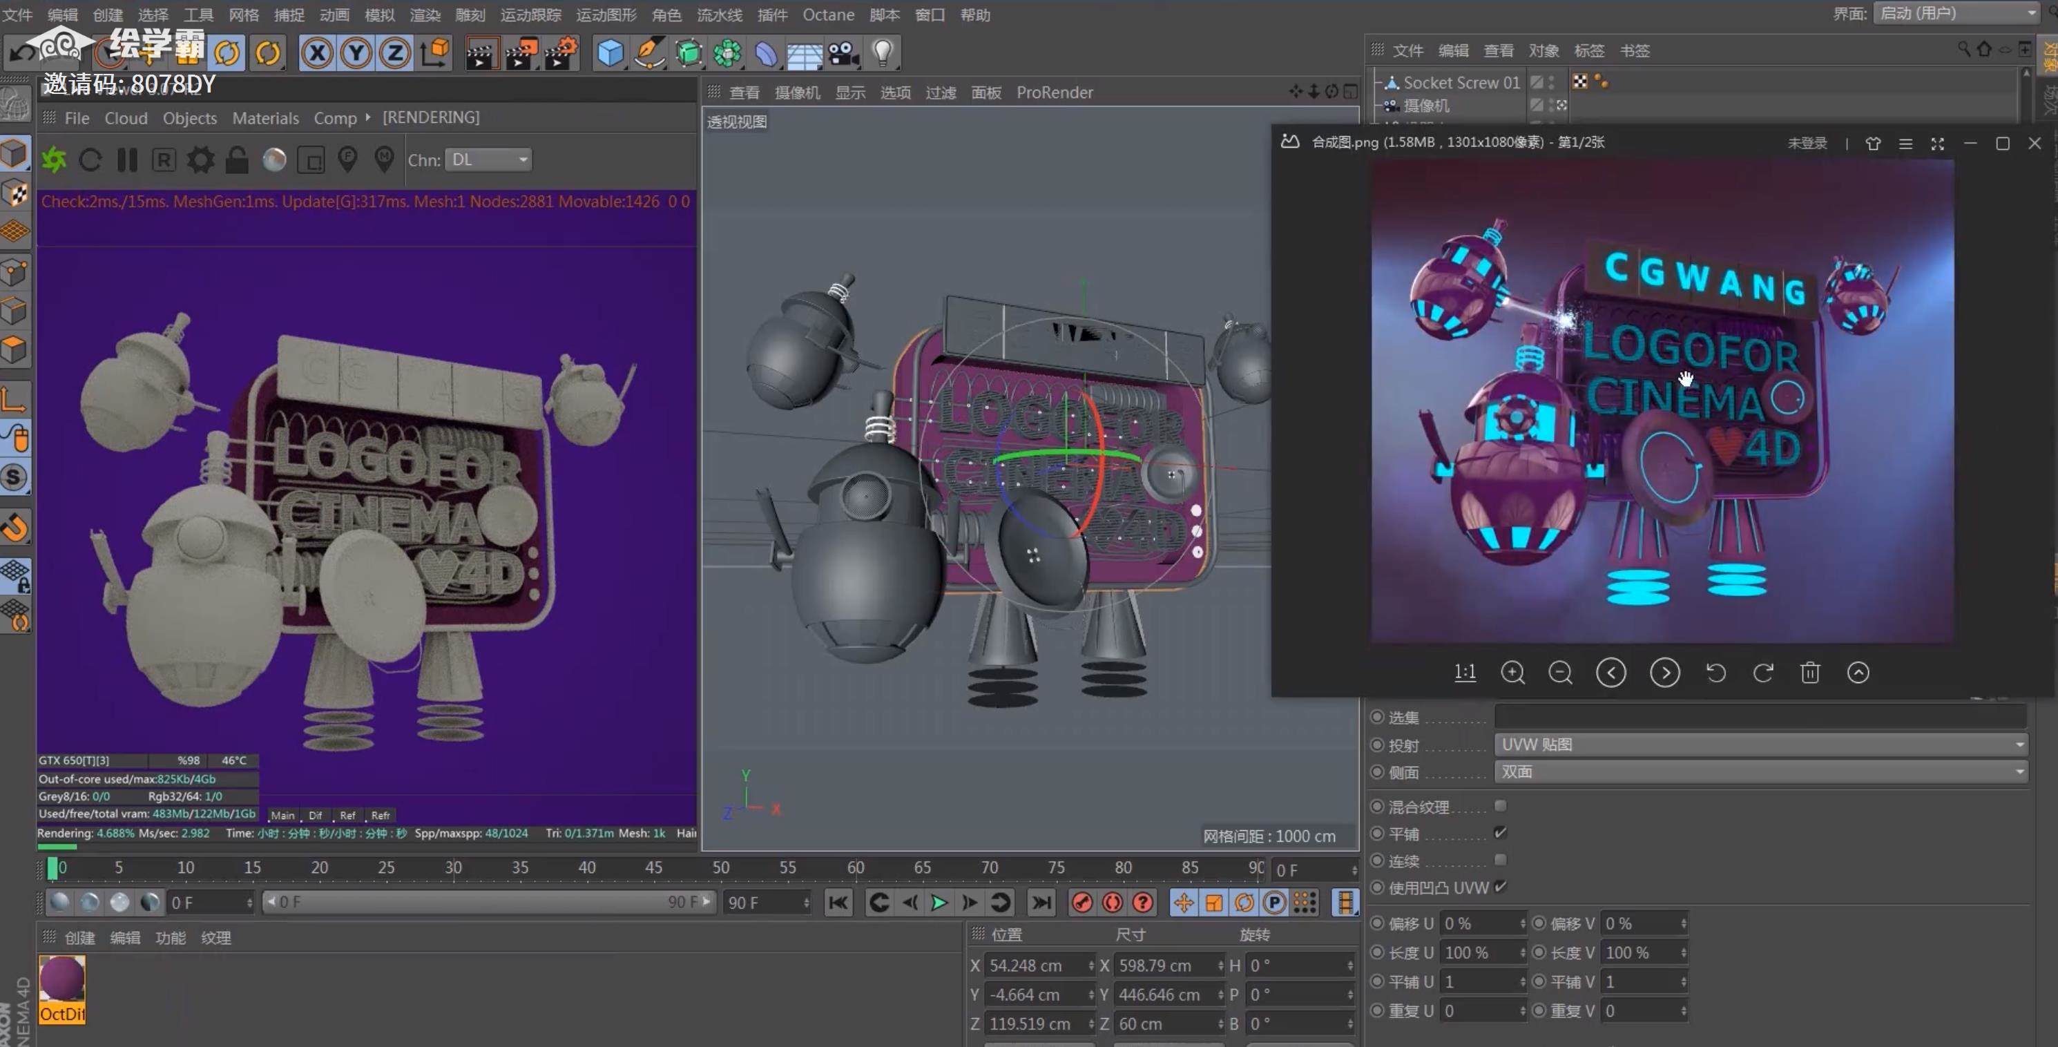Zoom in on the image viewer

coord(1512,673)
